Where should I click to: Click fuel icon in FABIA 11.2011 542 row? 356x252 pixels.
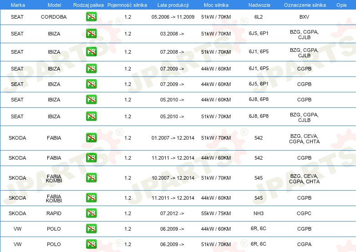click(91, 157)
